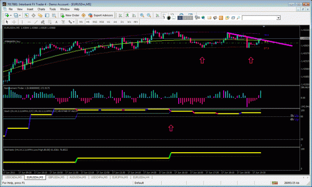Set timeframe to W1

pyautogui.click(x=129, y=22)
